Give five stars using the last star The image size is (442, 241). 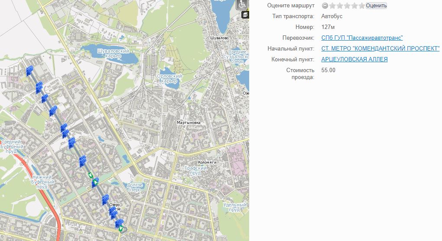[362, 6]
